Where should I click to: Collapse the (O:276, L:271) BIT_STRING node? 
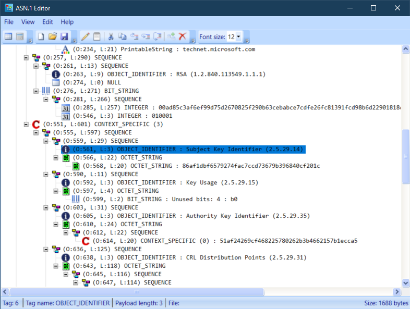[36, 91]
